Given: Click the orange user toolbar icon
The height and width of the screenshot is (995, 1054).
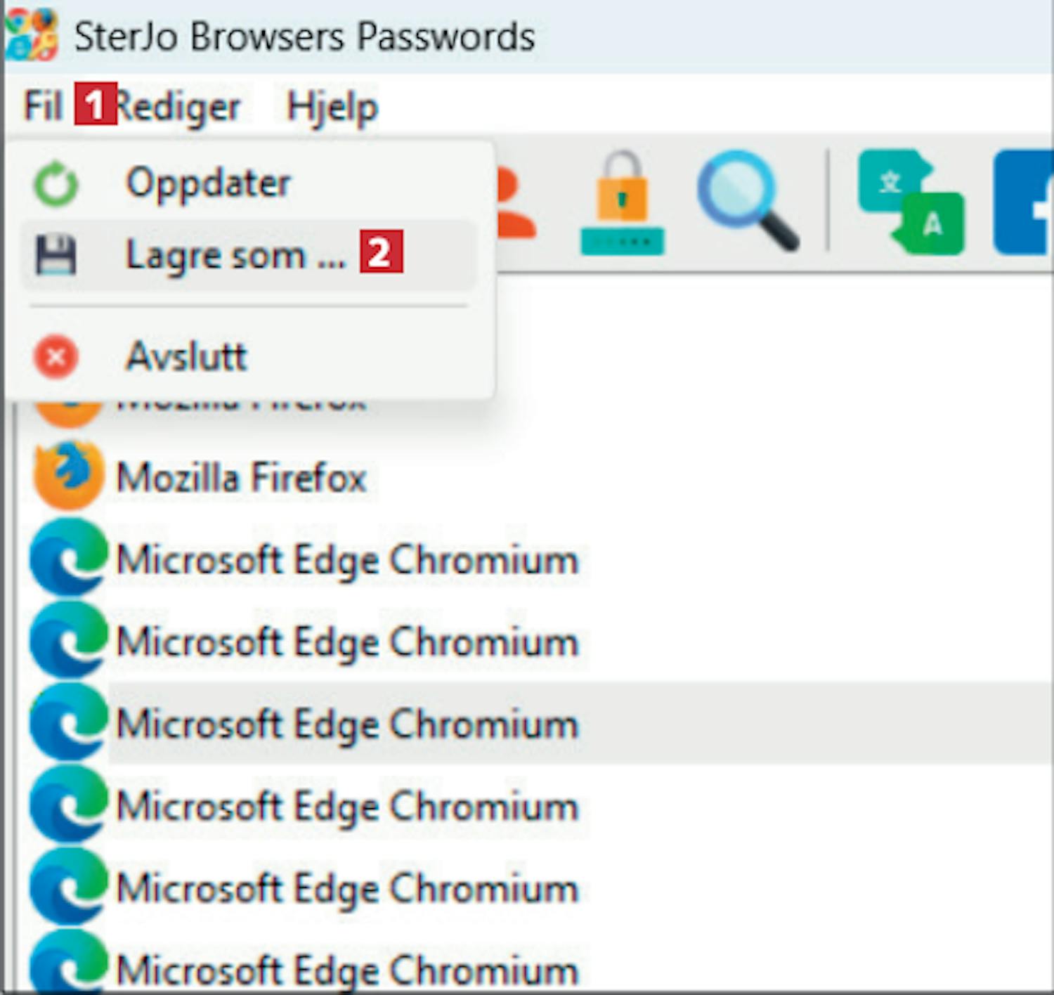Looking at the screenshot, I should click(515, 204).
